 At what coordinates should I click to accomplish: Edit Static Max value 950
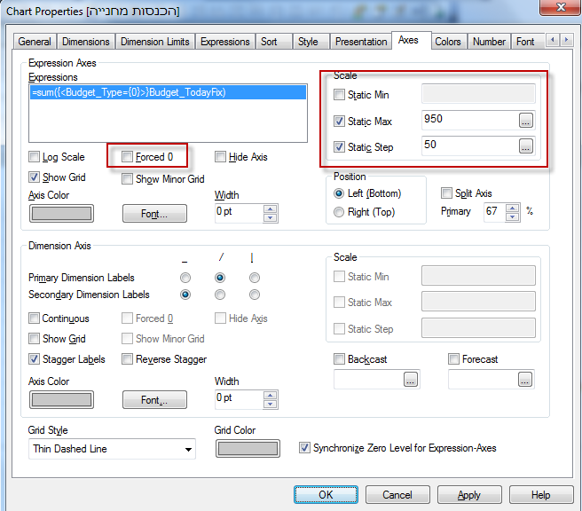(469, 120)
